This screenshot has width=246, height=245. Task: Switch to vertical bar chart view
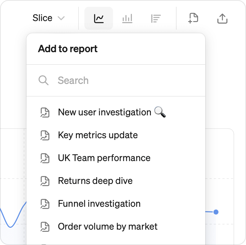pyautogui.click(x=127, y=18)
